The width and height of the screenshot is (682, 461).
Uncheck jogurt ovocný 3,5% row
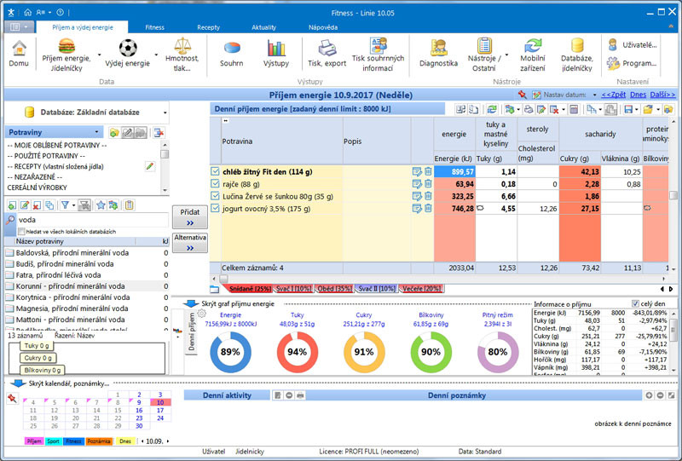pos(216,208)
